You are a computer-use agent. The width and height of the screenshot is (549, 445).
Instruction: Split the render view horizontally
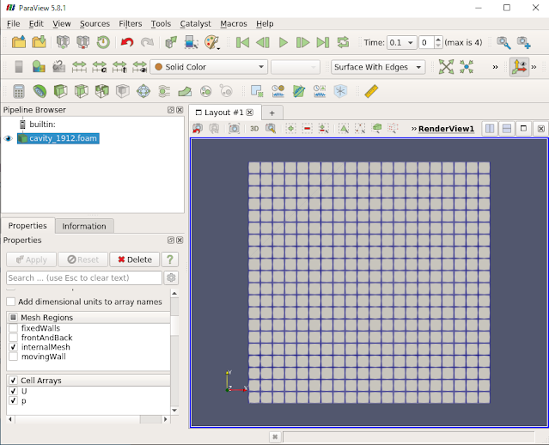pos(490,129)
